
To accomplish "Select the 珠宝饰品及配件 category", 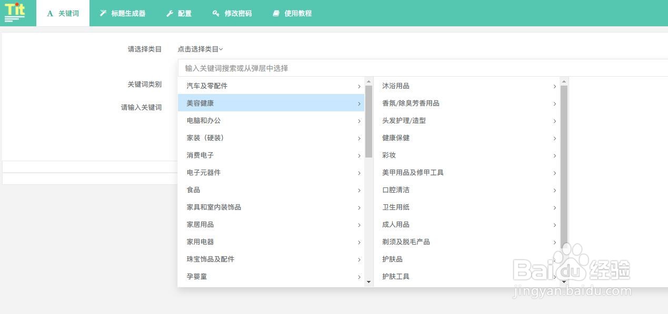I will 211,259.
